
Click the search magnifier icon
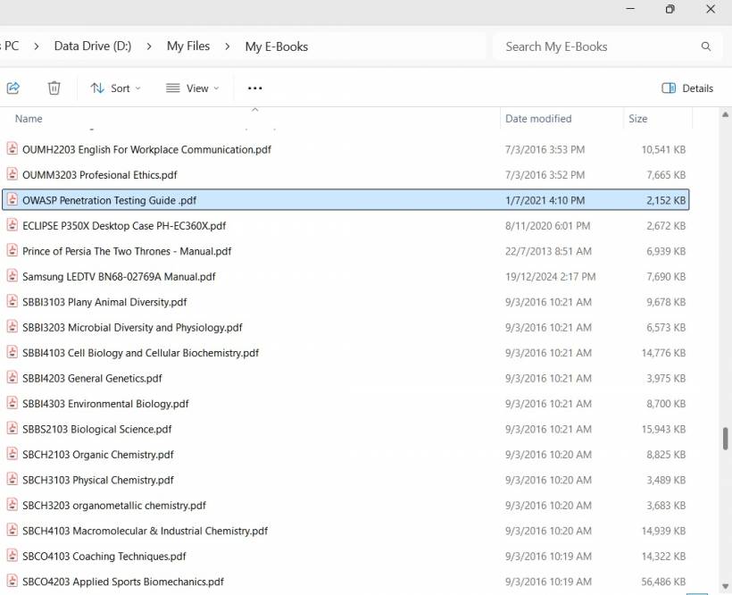[706, 46]
